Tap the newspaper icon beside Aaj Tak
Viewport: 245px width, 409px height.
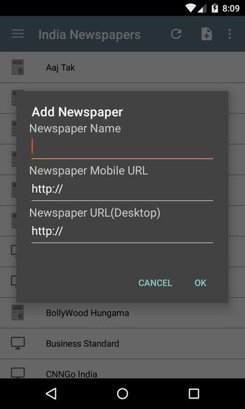[18, 67]
